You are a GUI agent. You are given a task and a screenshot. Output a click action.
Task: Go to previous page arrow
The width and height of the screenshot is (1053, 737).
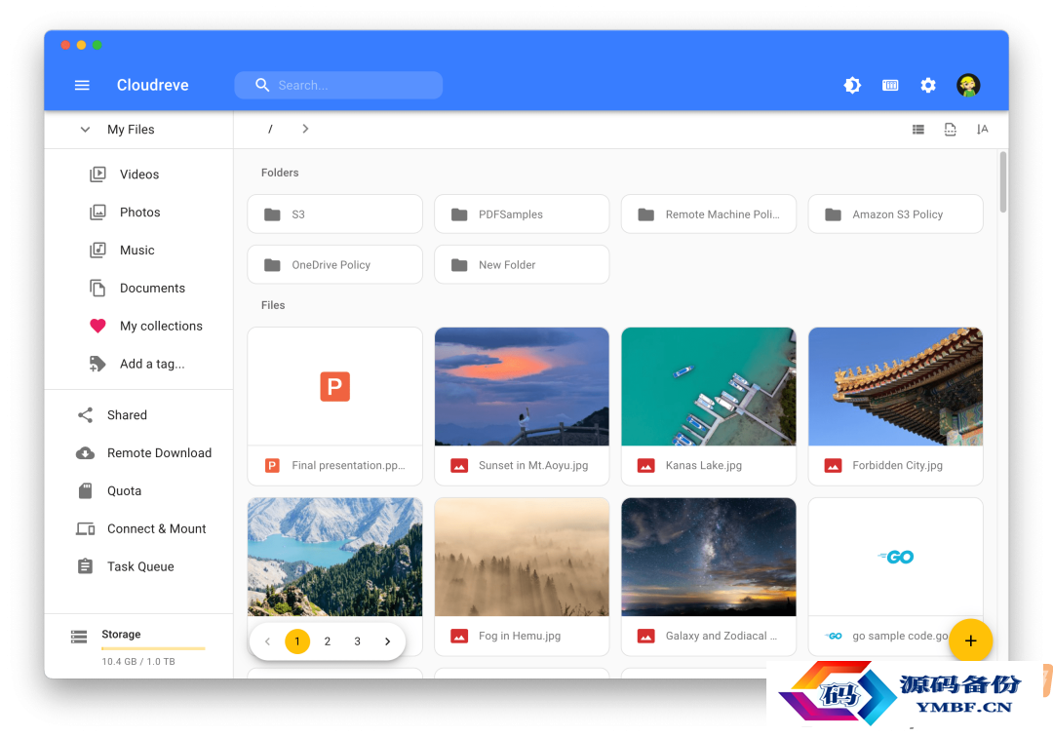(x=267, y=641)
